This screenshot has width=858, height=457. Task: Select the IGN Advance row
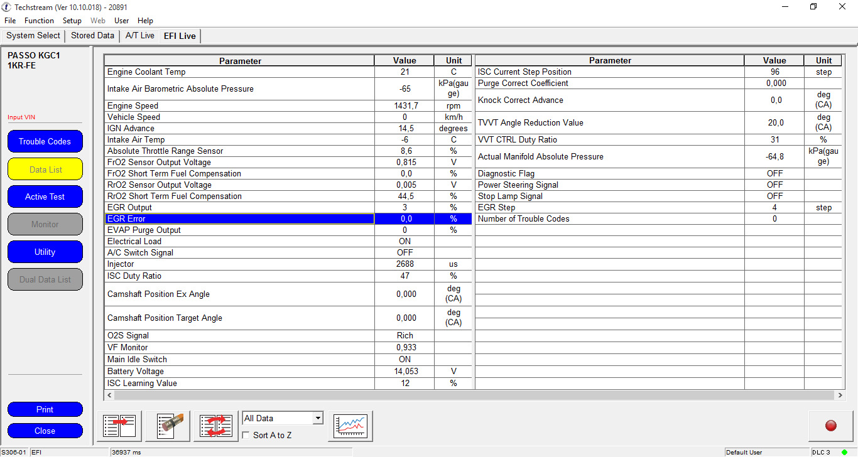pyautogui.click(x=288, y=129)
